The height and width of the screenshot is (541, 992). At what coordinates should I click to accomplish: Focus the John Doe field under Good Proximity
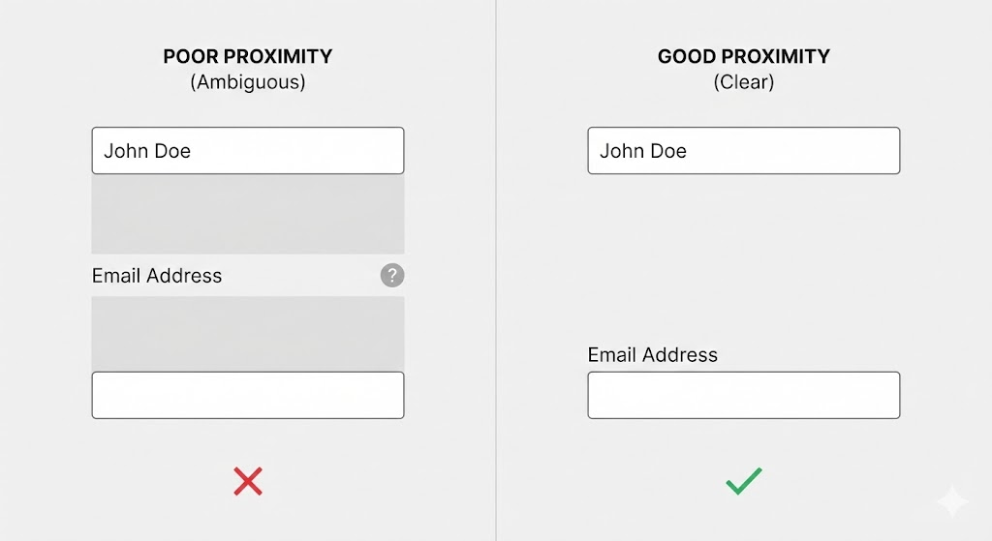point(744,151)
